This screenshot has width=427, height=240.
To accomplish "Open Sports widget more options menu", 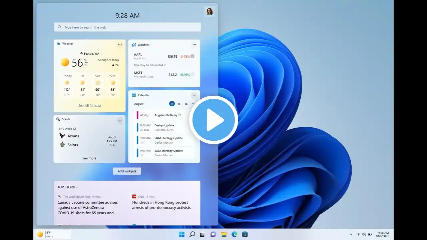I will [120, 120].
